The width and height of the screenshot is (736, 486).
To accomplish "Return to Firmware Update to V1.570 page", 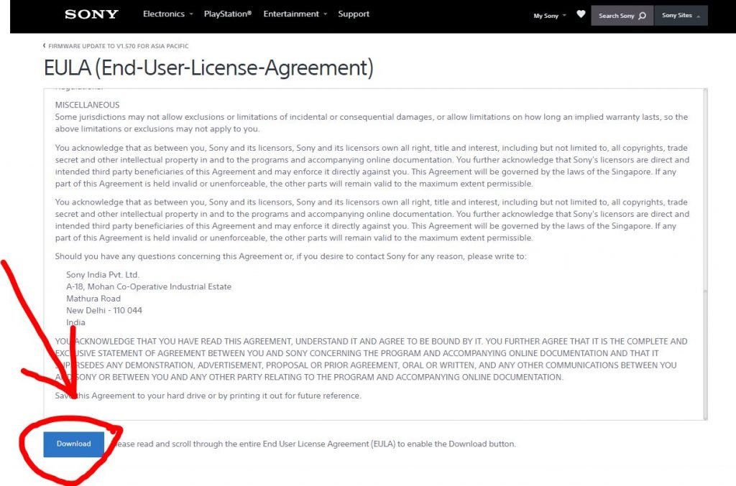I will (119, 46).
